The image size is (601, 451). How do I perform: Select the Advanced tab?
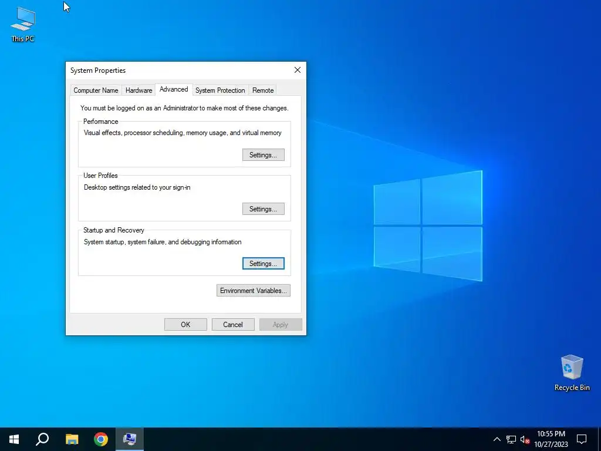174,89
